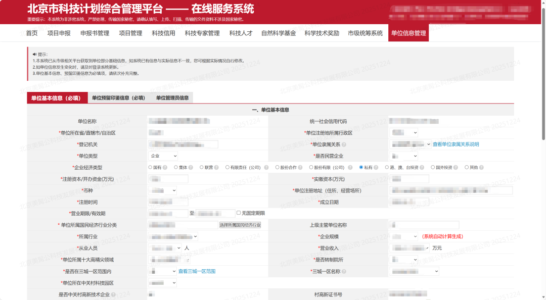Image resolution: width=546 pixels, height=300 pixels.
Task: Click the help icon next to 私有
Action: 376,167
